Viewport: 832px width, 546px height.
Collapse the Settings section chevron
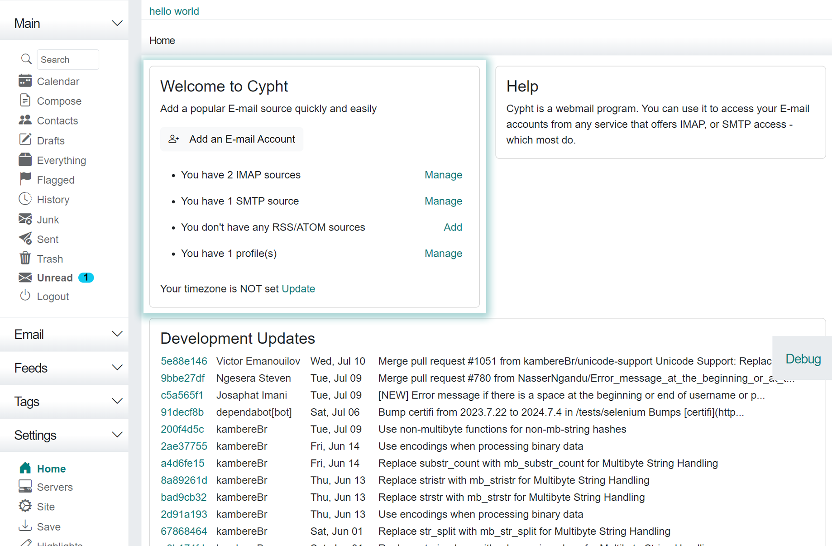coord(117,435)
